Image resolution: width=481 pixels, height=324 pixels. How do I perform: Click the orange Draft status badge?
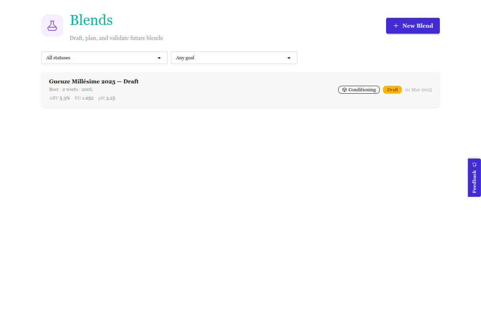click(x=392, y=90)
